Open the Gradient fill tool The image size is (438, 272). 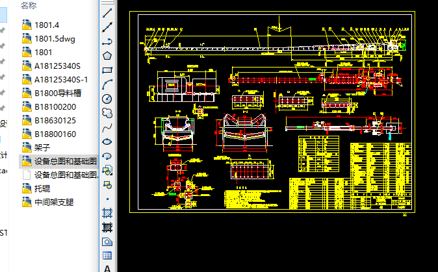(107, 228)
